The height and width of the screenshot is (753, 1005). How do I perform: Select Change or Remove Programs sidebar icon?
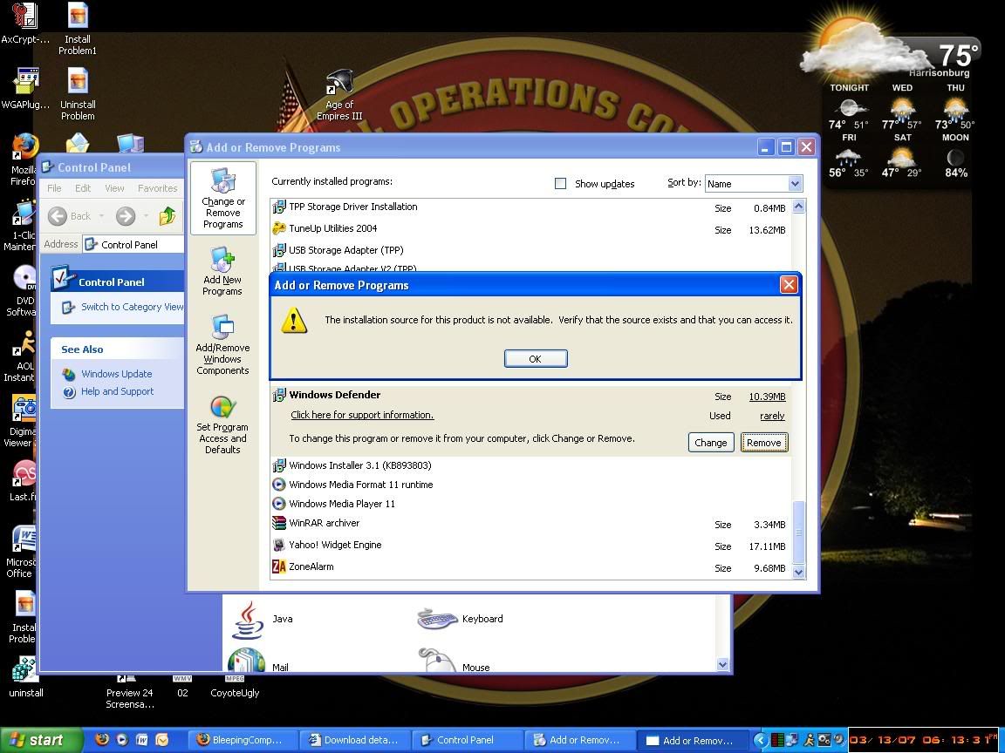[x=223, y=198]
